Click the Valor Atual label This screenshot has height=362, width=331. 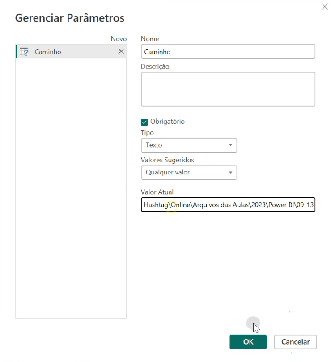click(157, 192)
